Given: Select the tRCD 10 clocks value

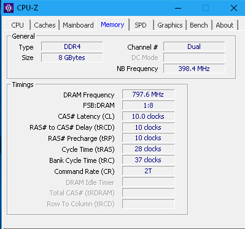Looking at the screenshot, I should click(148, 127).
